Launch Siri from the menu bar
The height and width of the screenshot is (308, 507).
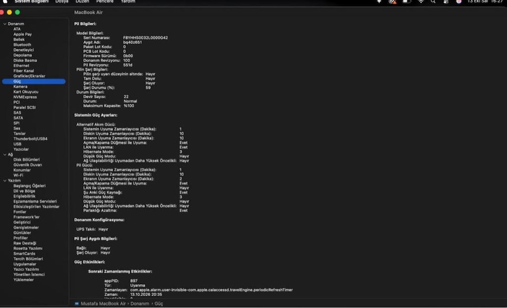coord(458,1)
